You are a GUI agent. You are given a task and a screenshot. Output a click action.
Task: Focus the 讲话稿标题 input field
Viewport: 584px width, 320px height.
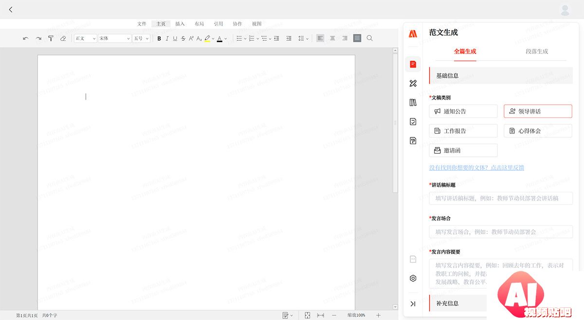click(x=501, y=198)
